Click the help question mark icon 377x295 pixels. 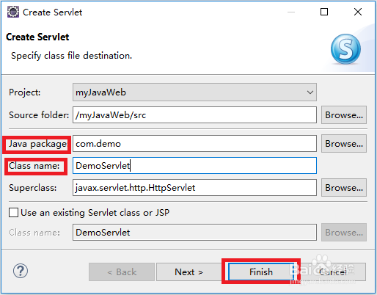[x=21, y=271]
